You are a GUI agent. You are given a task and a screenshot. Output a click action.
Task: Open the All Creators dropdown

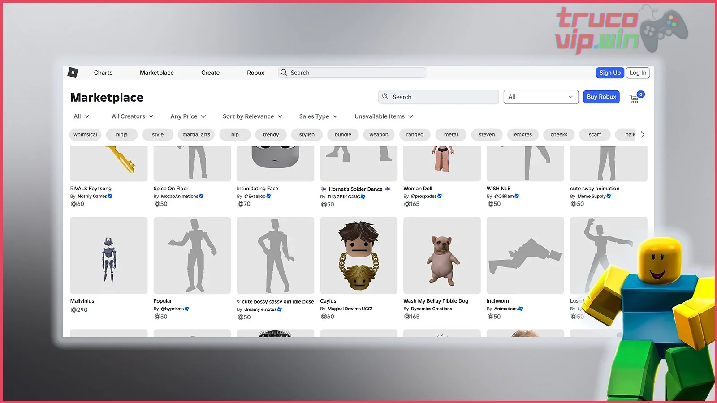(133, 116)
